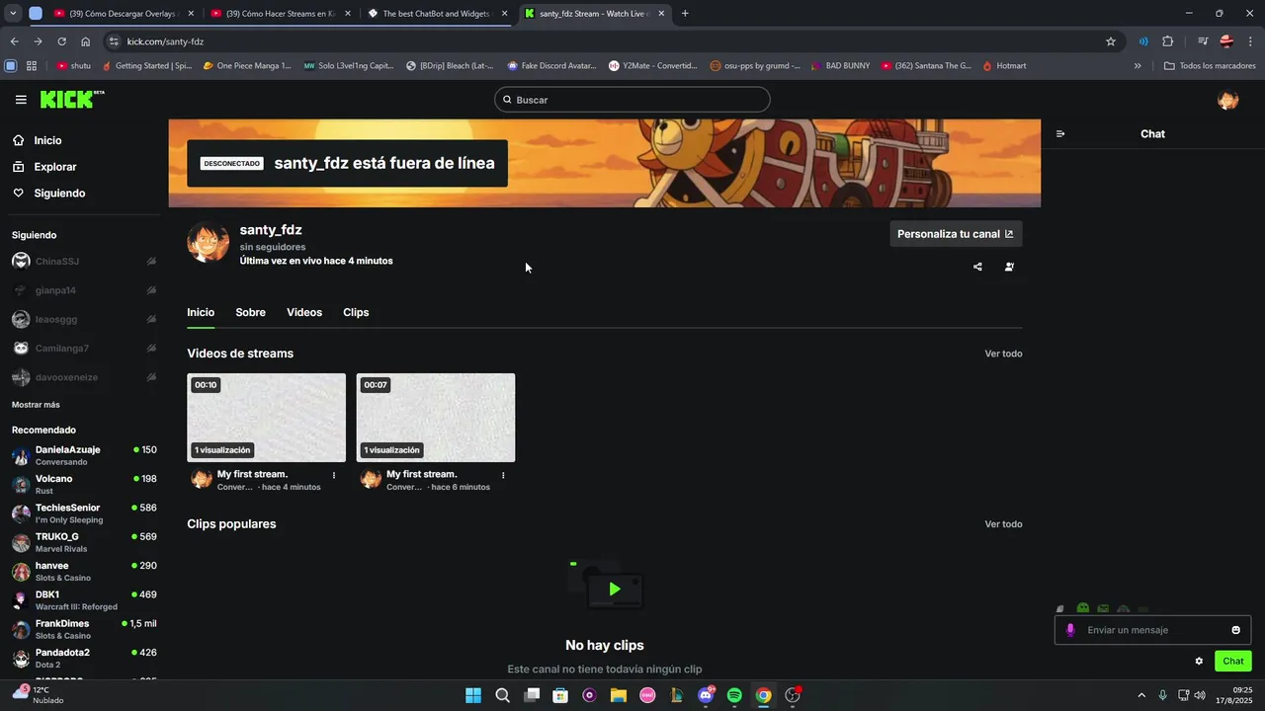Click Ver todo for Clips populares
Screen dimensions: 1265x711
point(1003,524)
